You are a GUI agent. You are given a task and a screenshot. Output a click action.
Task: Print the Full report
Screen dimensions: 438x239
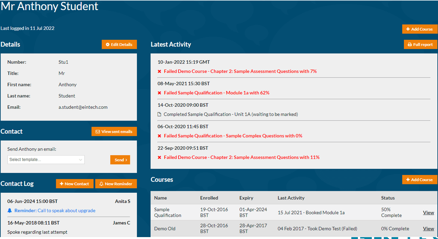420,44
